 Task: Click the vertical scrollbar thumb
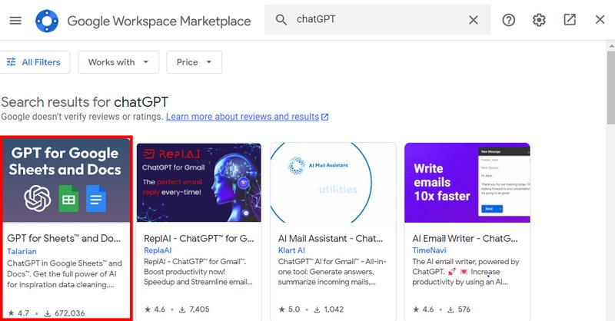click(610, 88)
